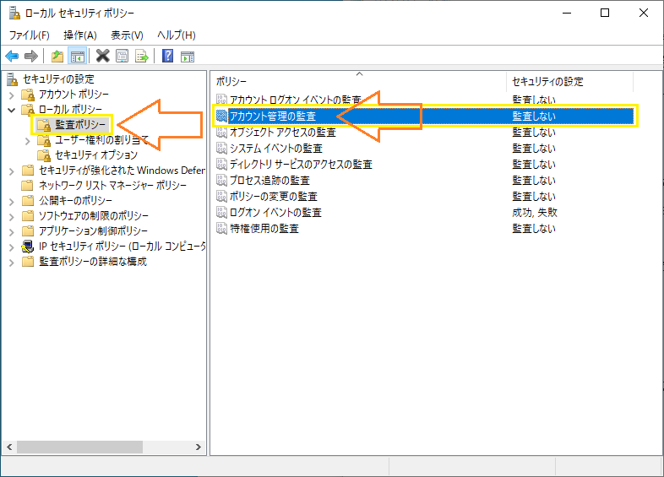
Task: Select the 監査ポリシーの詳細な構成 tree item
Action: 93,262
